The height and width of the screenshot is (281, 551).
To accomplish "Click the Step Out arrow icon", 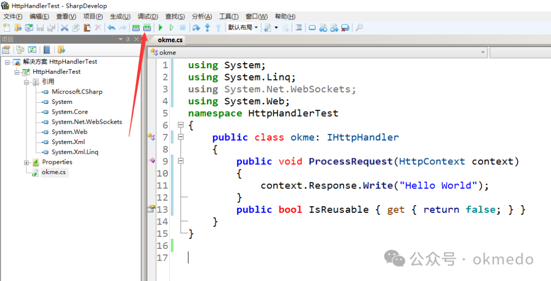I will 218,27.
